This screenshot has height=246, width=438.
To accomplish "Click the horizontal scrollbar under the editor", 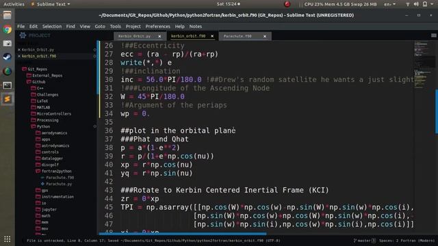I will click(x=183, y=234).
